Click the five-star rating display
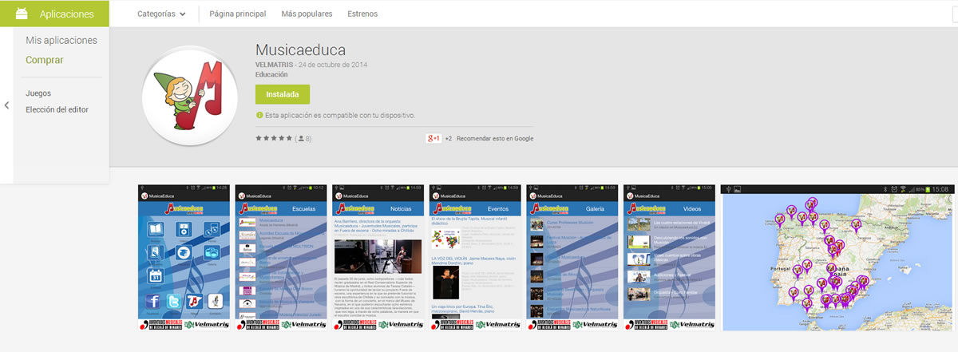 pos(273,138)
